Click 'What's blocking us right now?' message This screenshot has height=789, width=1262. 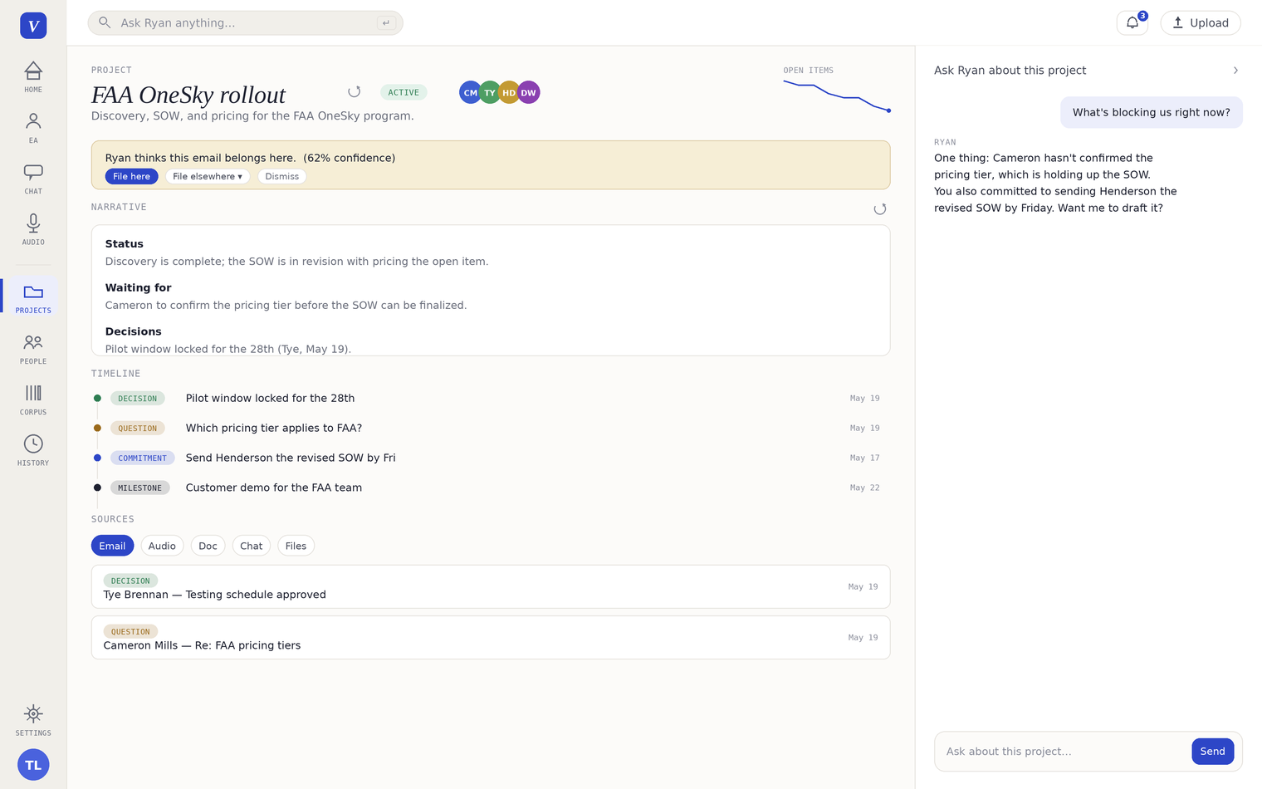[x=1152, y=112]
